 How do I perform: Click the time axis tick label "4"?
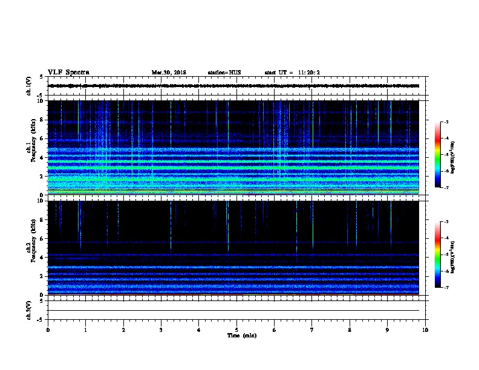pyautogui.click(x=199, y=330)
